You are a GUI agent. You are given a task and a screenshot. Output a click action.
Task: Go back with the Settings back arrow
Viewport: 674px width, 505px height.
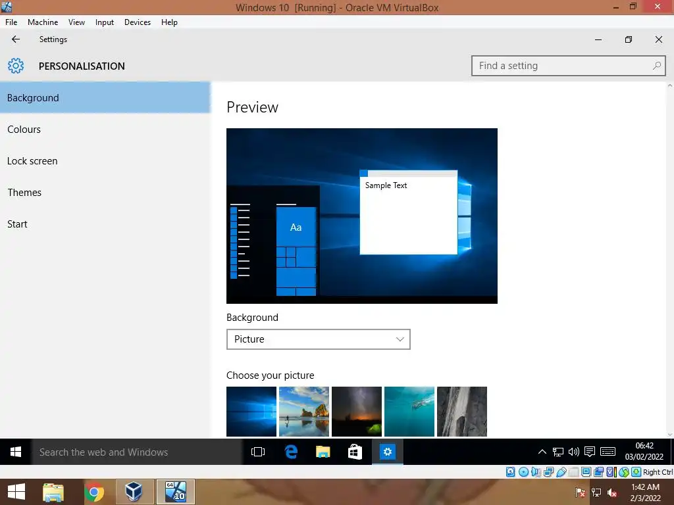16,39
